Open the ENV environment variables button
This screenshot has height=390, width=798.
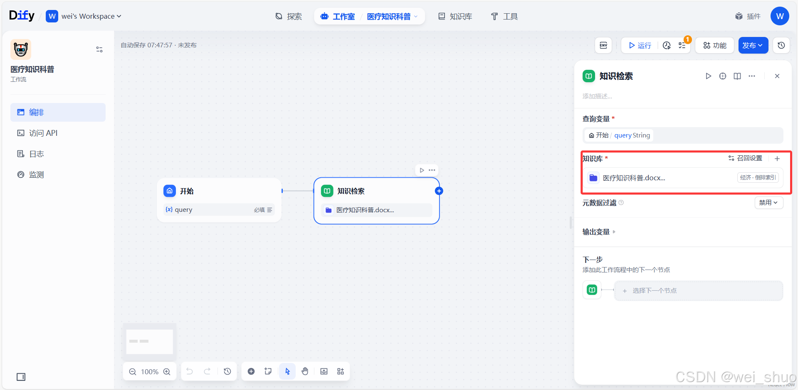(603, 45)
